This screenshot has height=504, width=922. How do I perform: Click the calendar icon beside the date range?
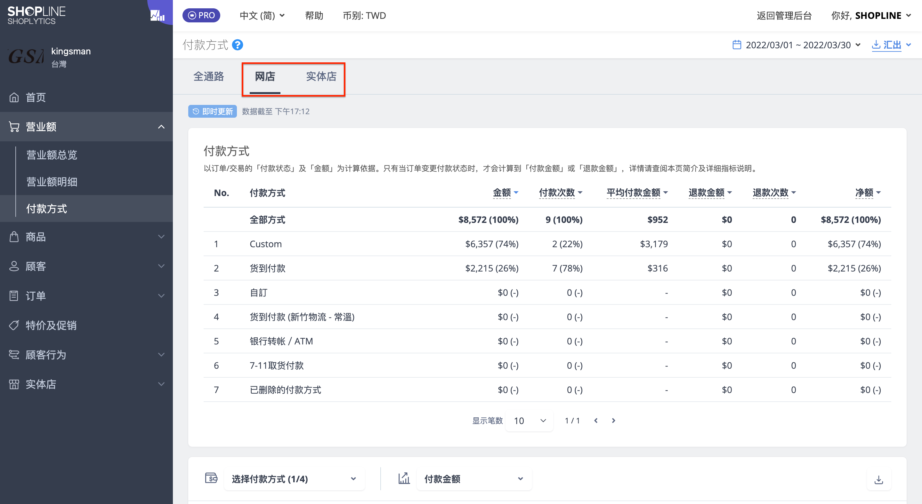point(737,45)
